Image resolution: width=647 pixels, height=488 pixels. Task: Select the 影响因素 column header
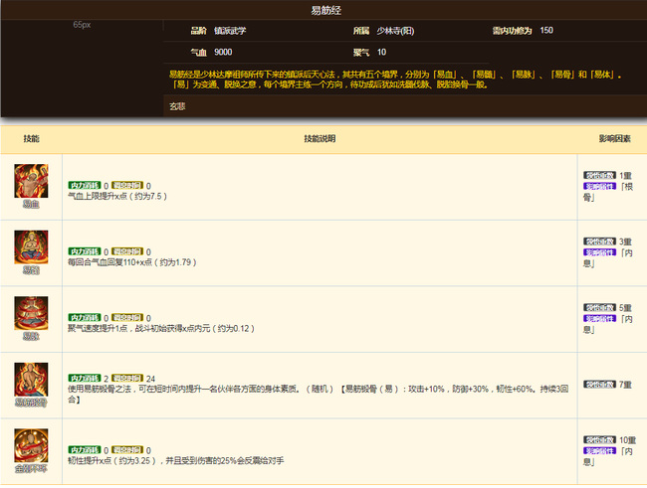(613, 139)
